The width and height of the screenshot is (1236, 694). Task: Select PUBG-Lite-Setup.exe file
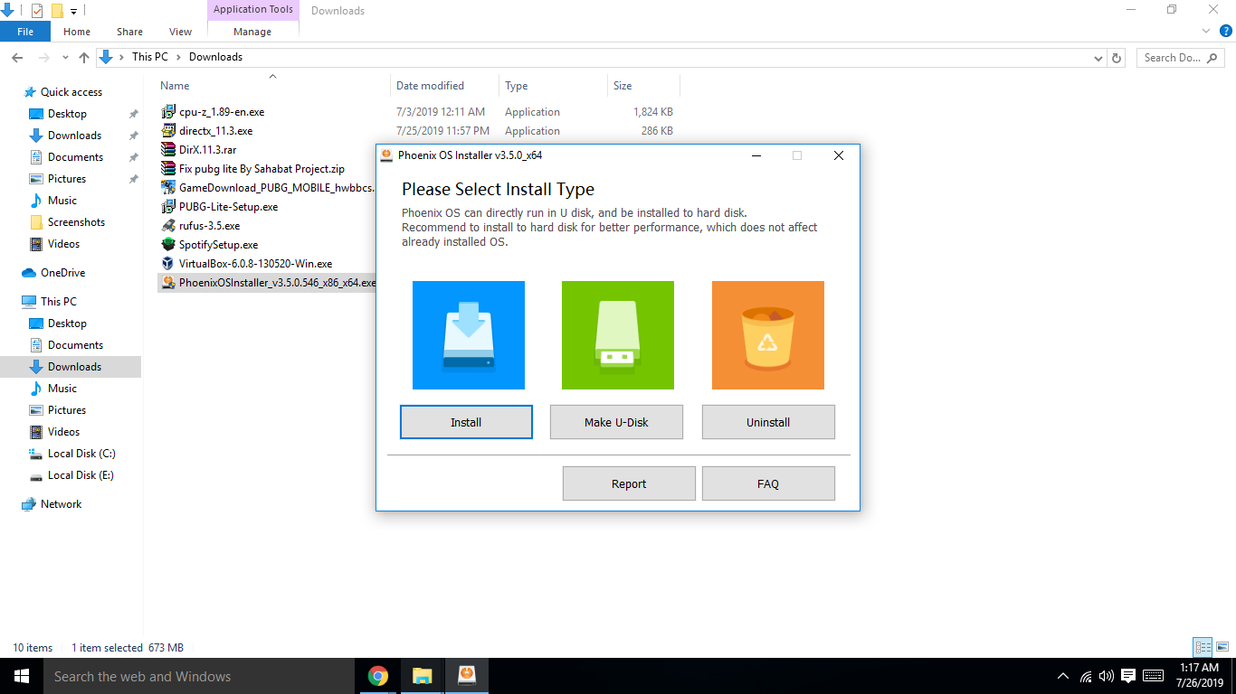click(x=228, y=207)
